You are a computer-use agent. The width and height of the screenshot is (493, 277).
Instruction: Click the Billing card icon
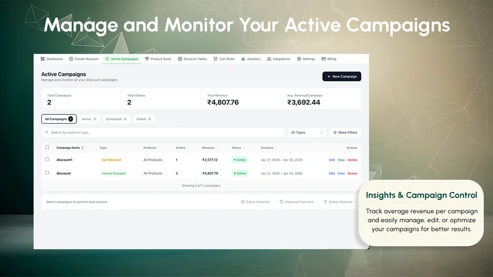coord(323,58)
